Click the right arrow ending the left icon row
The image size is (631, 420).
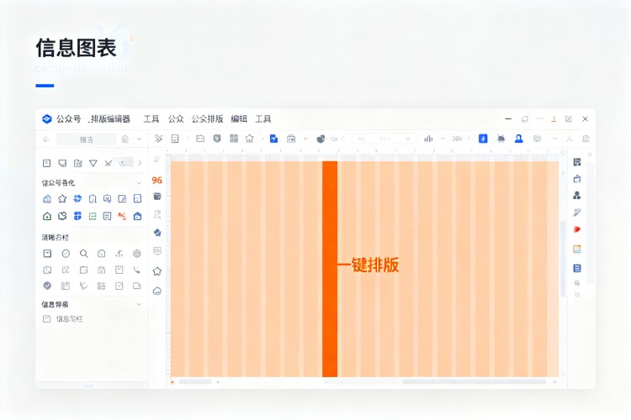pos(140,163)
